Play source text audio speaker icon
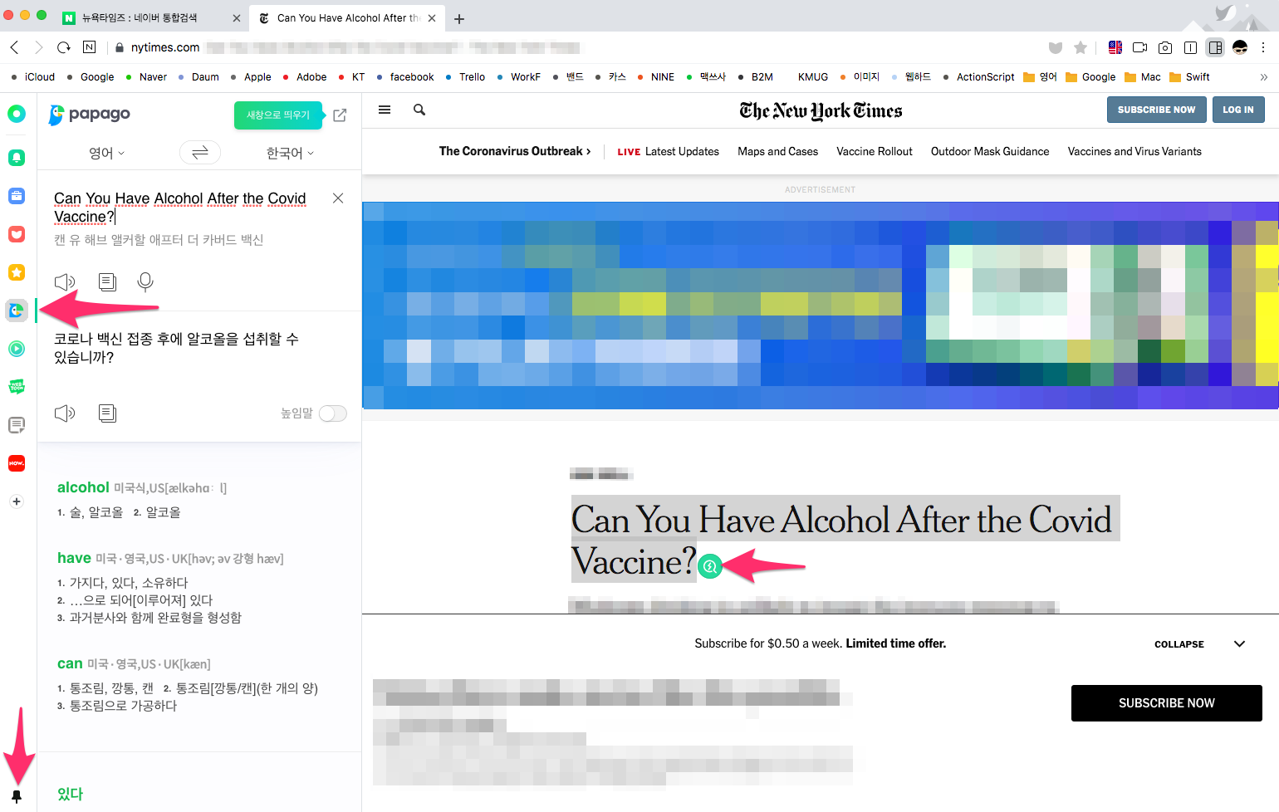Viewport: 1279px width, 812px height. click(65, 282)
